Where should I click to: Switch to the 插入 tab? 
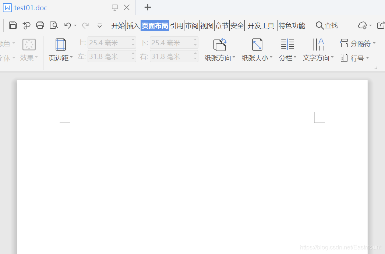tap(133, 25)
